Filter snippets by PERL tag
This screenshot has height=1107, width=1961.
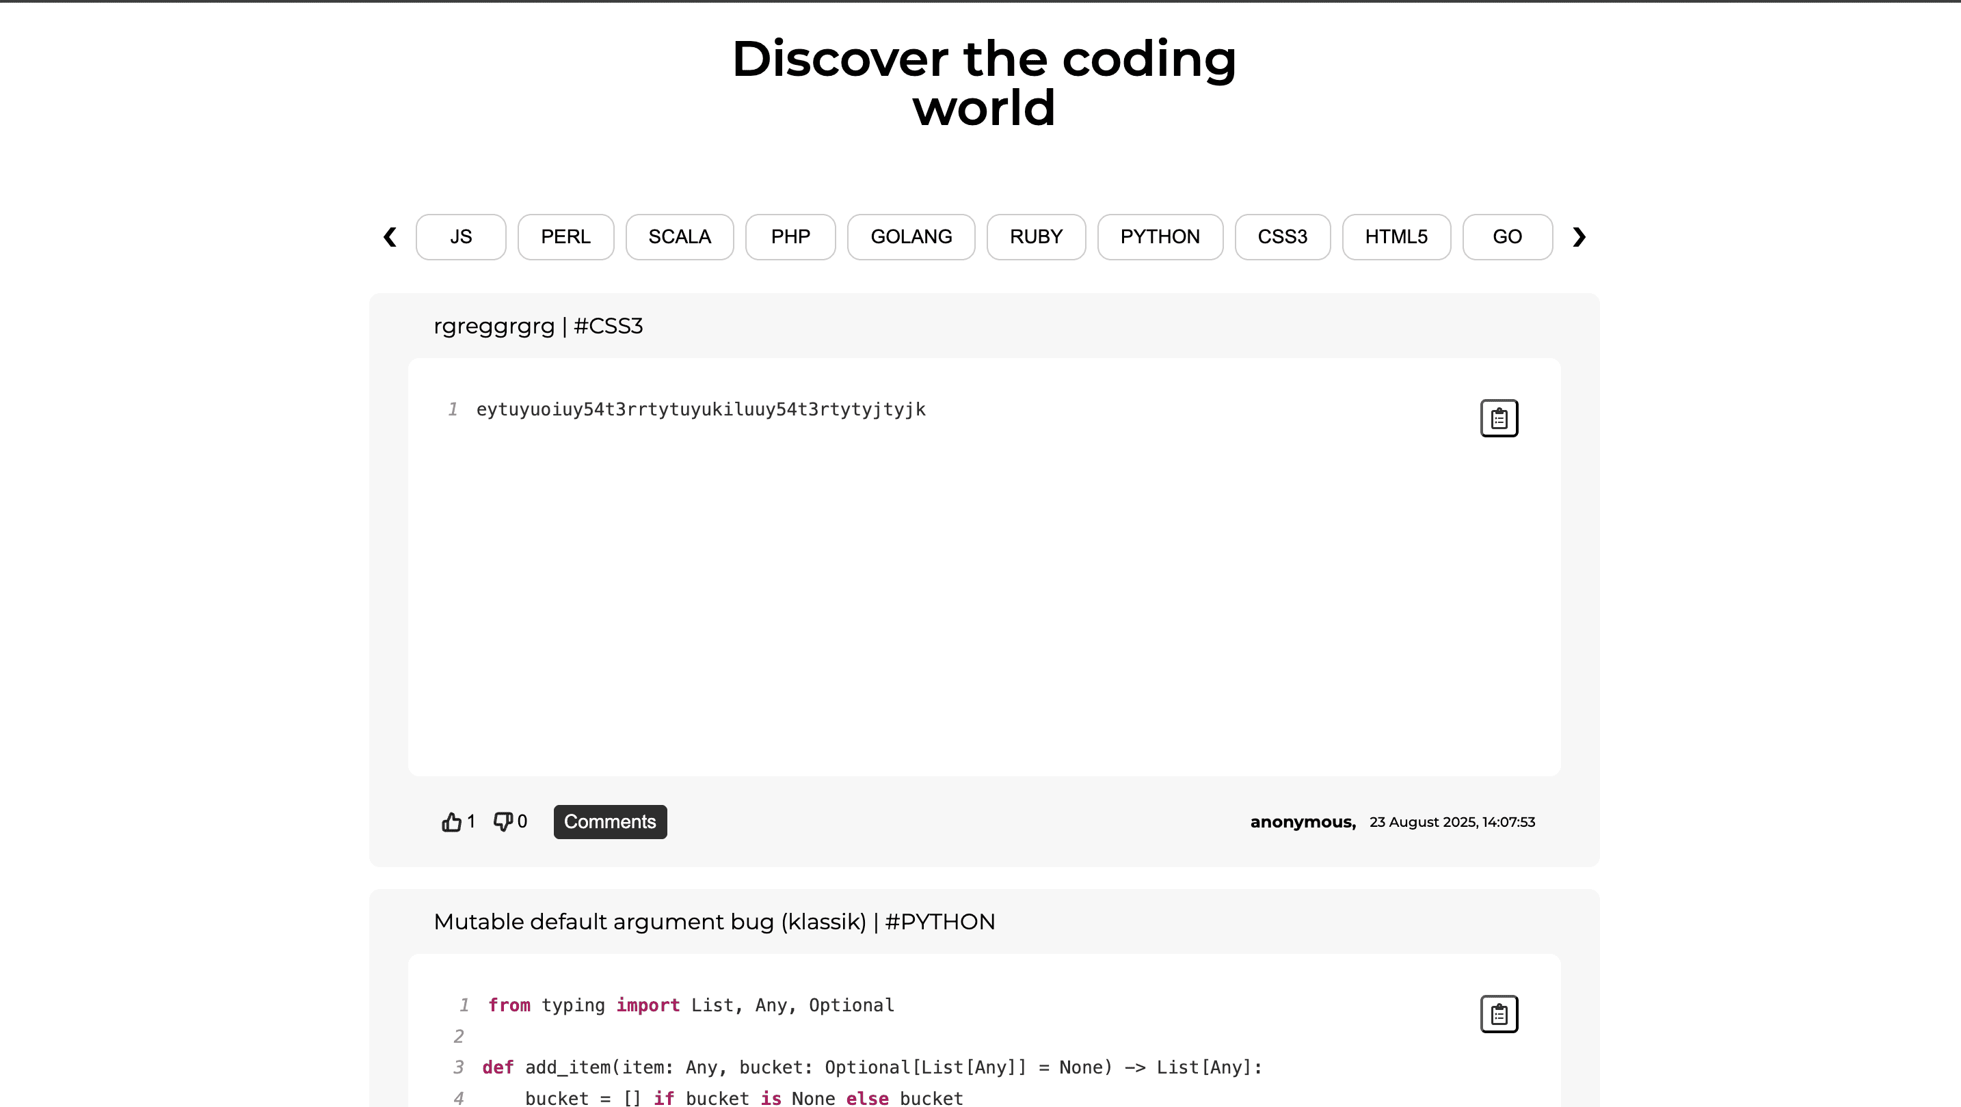[x=565, y=236]
